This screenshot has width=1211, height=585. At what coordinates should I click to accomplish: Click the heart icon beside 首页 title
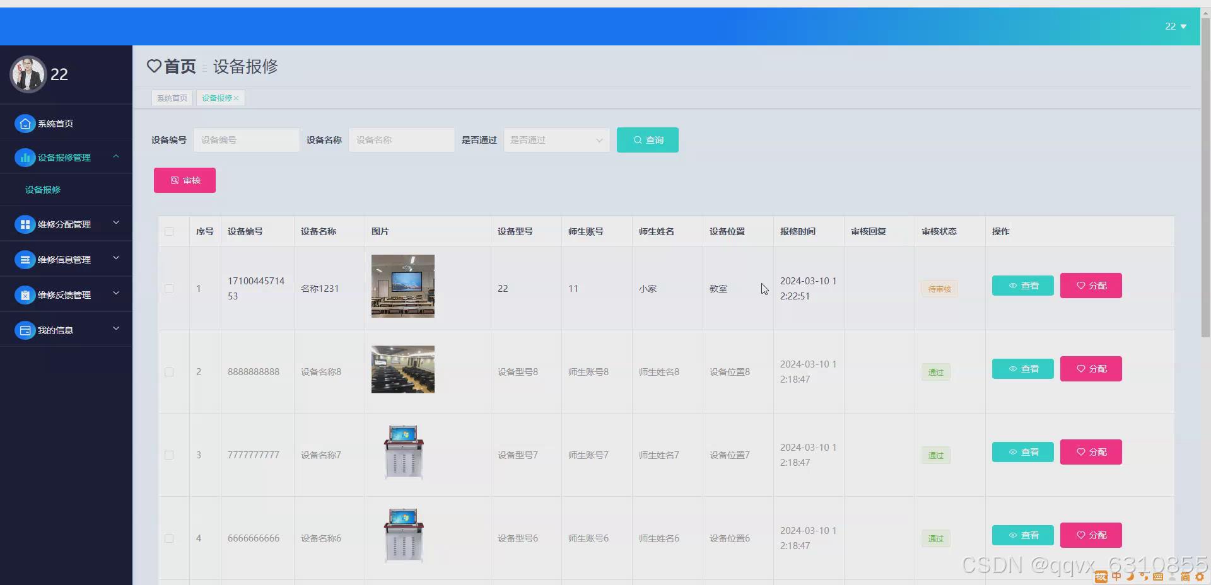pyautogui.click(x=154, y=66)
